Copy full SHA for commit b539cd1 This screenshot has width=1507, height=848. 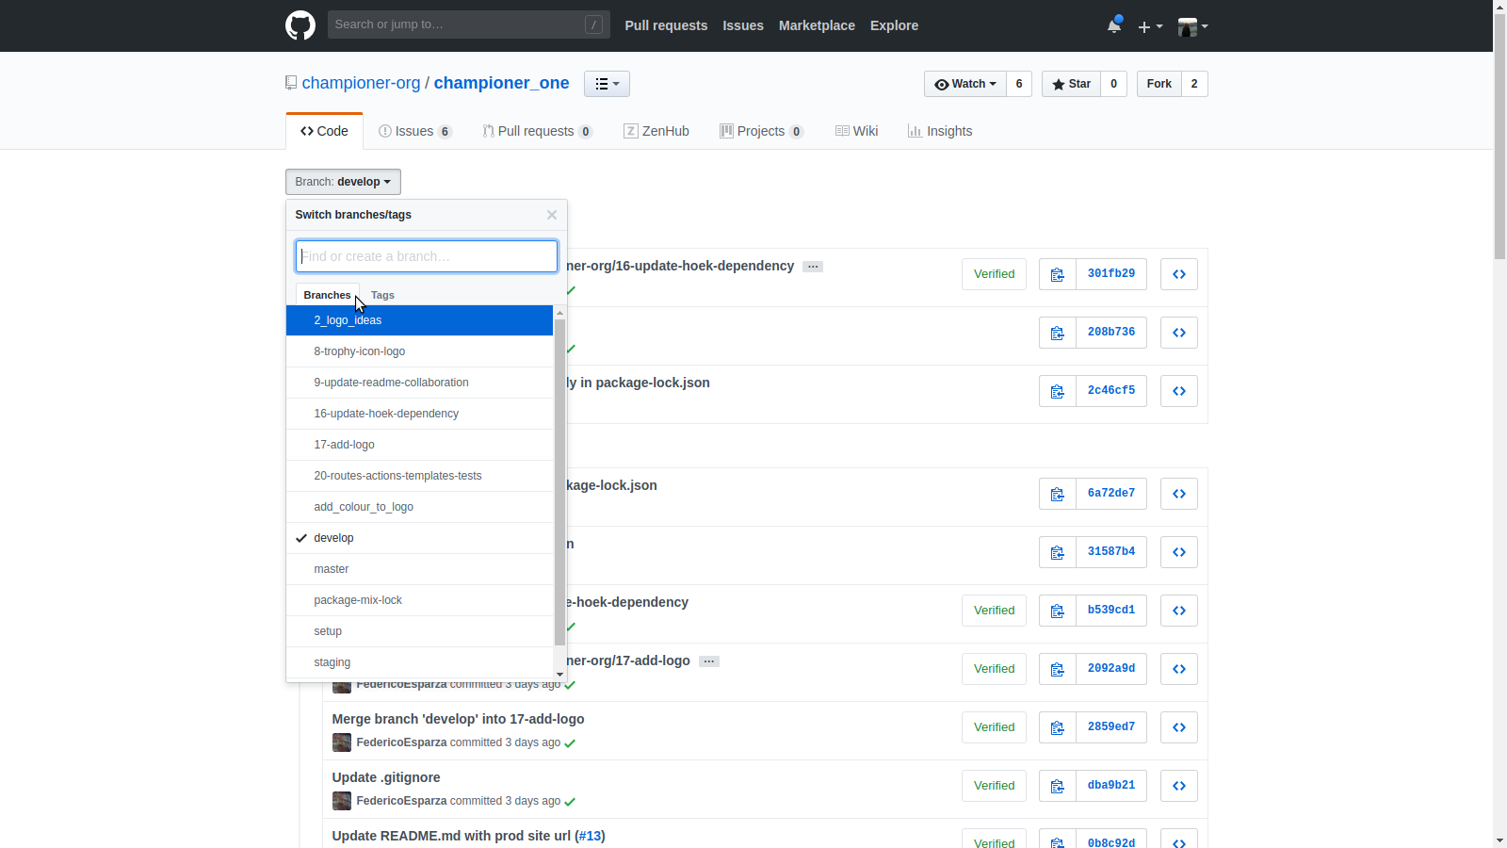pos(1058,611)
